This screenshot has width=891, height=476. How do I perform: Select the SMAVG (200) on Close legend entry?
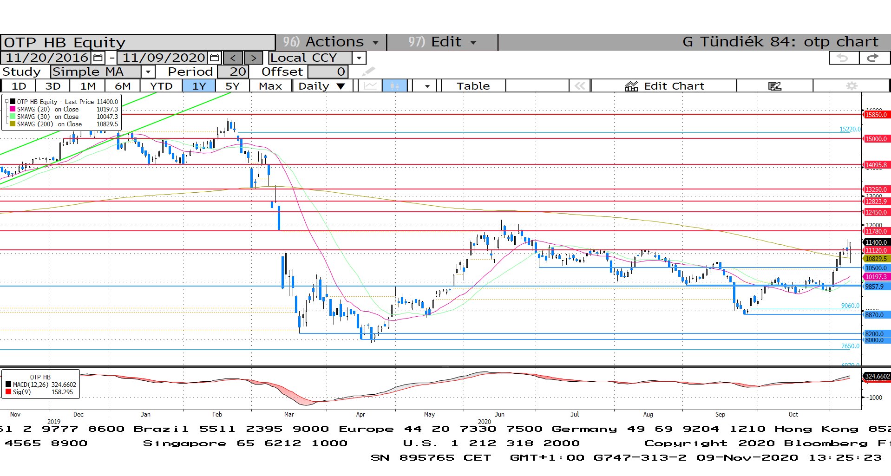coord(64,124)
